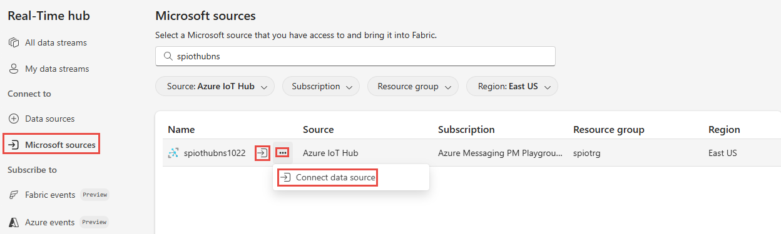Viewport: 781px width, 234px height.
Task: Click the All data streams icon
Action: coord(14,43)
